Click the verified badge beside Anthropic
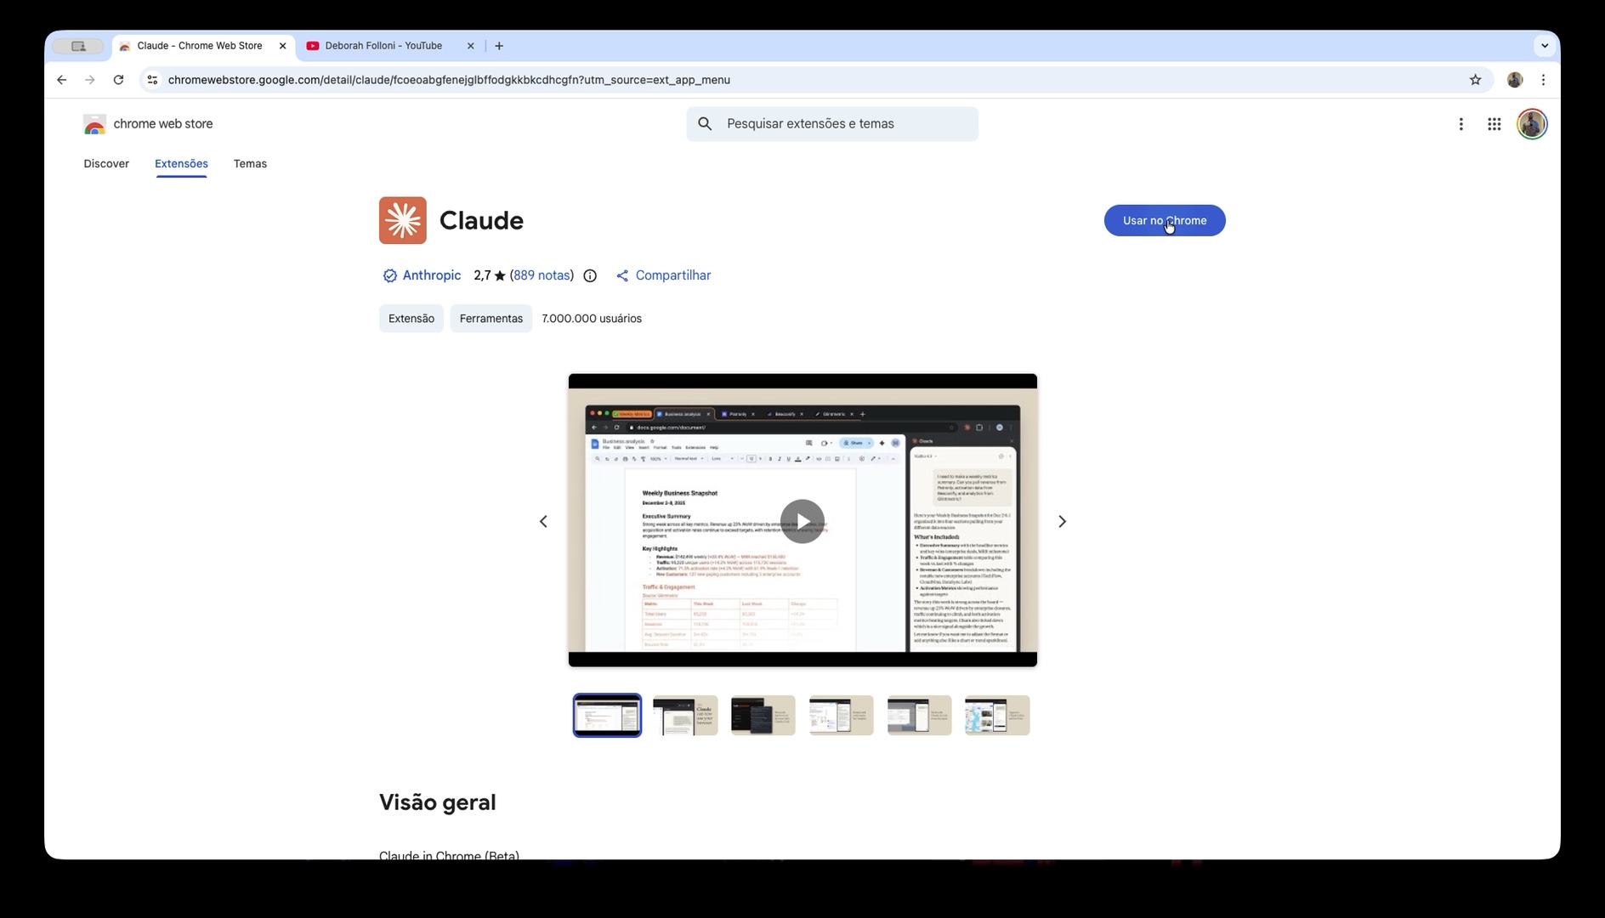The height and width of the screenshot is (918, 1605). coord(389,275)
